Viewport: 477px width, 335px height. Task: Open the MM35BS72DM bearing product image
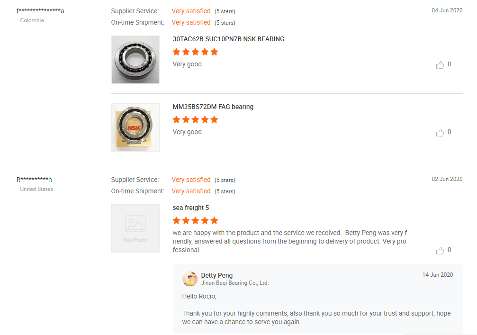pos(135,127)
